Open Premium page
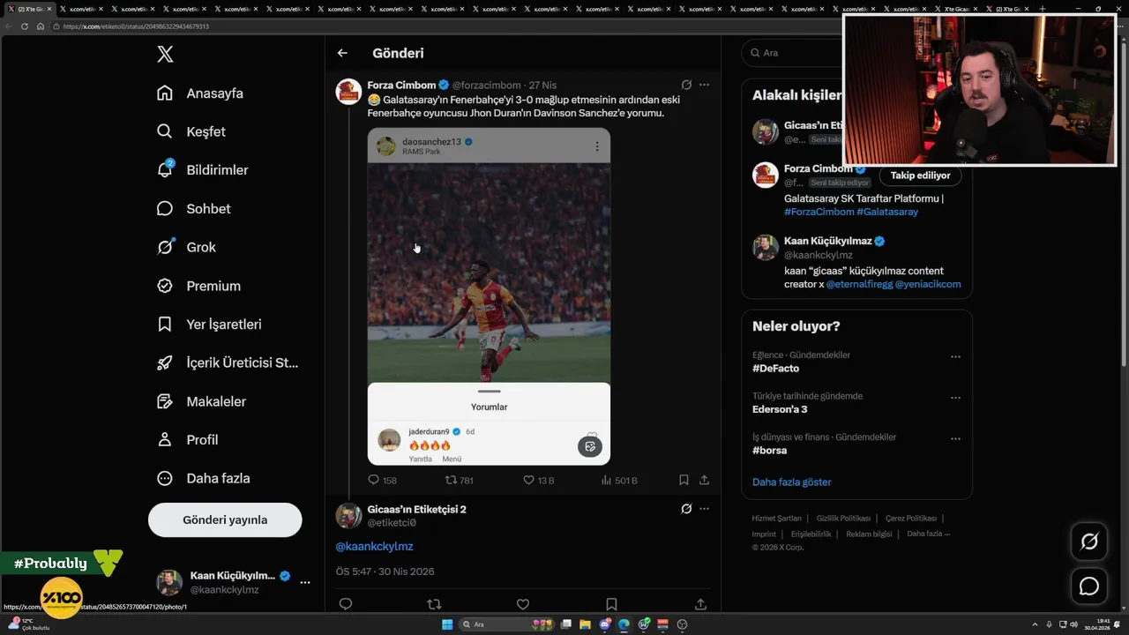Viewport: 1129px width, 635px height. [213, 286]
